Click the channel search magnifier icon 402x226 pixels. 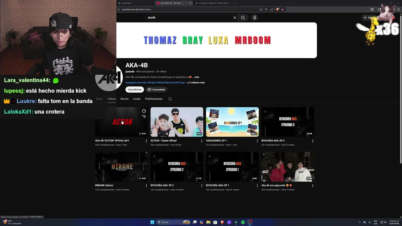click(x=170, y=99)
